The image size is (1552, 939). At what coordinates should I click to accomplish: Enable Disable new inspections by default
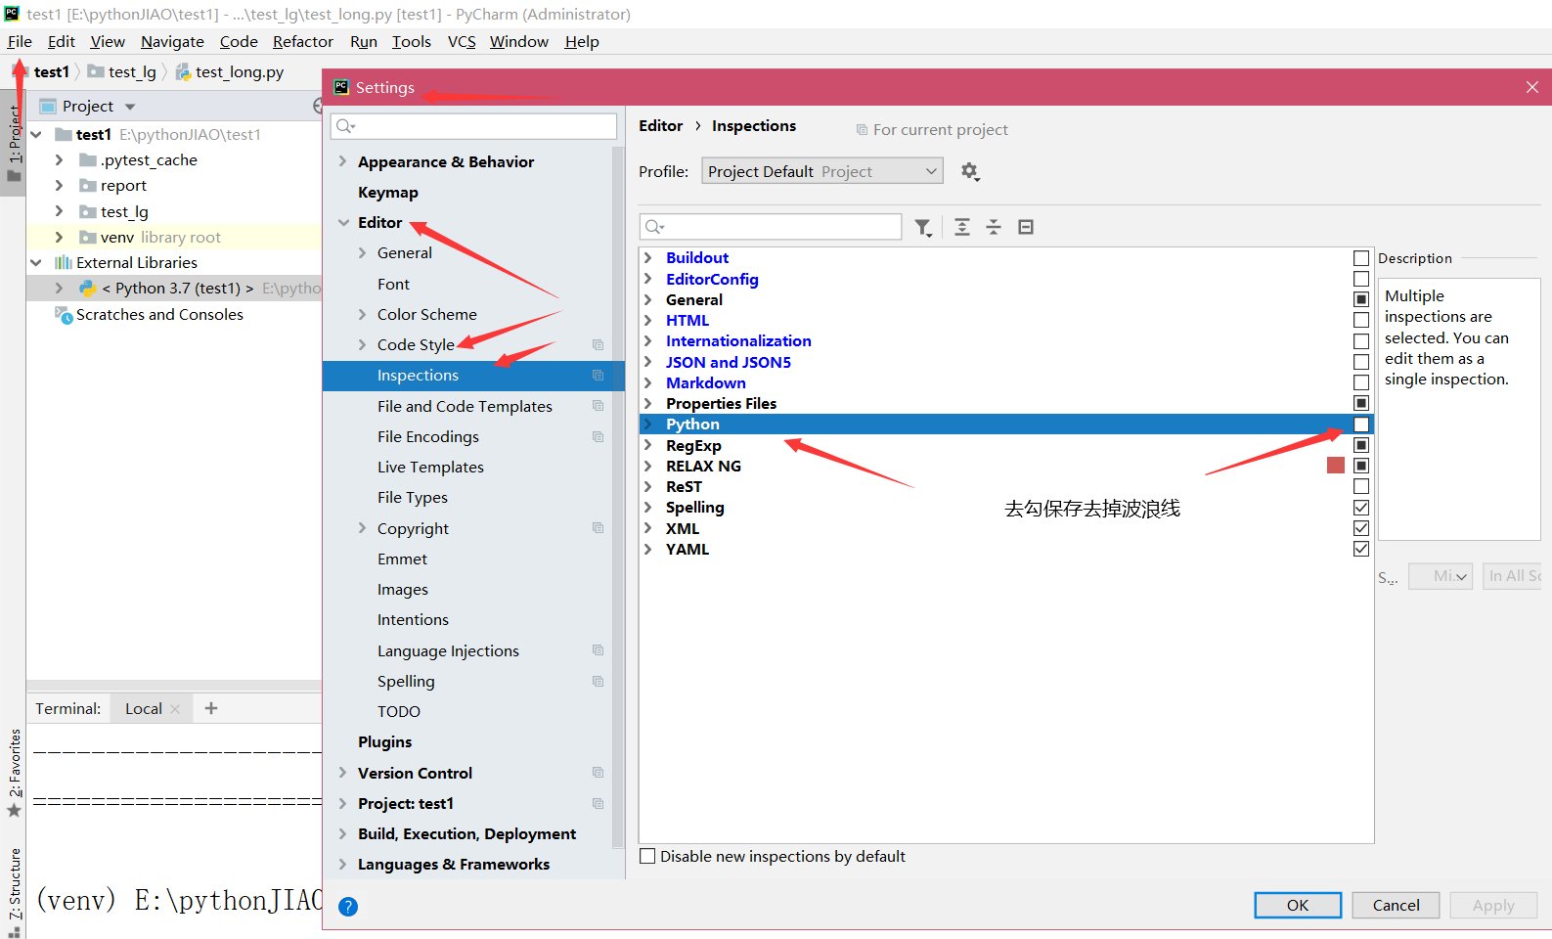[x=647, y=856]
